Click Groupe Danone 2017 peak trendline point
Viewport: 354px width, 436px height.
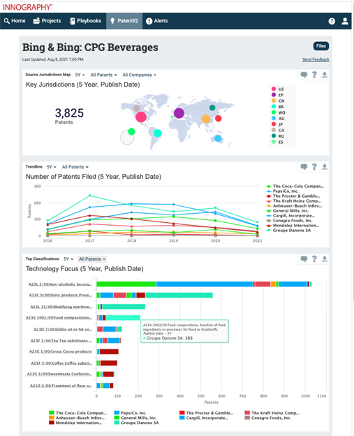[x=89, y=196]
